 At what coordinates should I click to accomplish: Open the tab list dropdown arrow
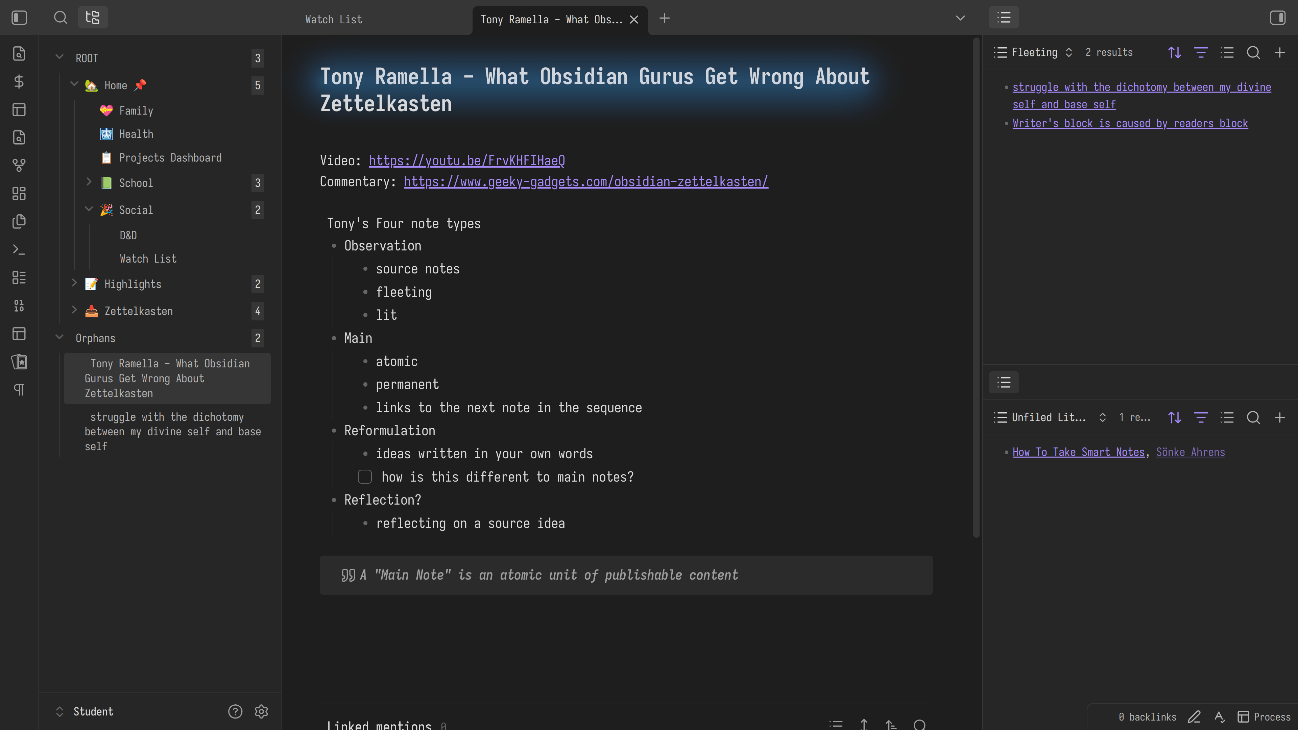(960, 18)
